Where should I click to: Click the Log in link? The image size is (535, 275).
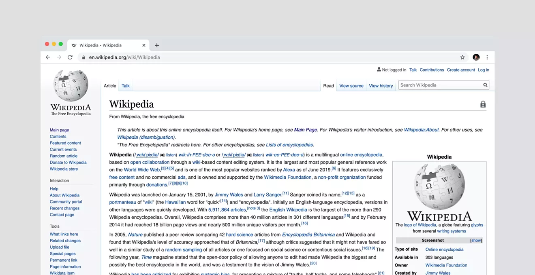point(484,70)
